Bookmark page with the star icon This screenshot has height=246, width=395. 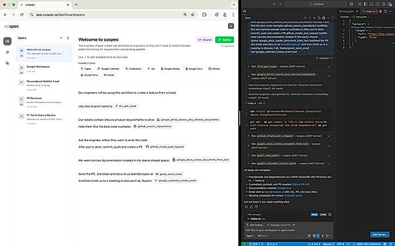(192, 15)
